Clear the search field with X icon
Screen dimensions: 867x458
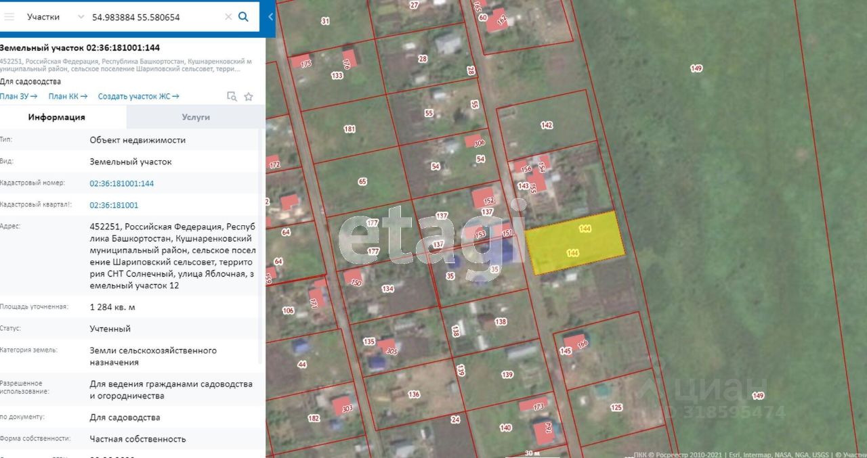tap(228, 17)
